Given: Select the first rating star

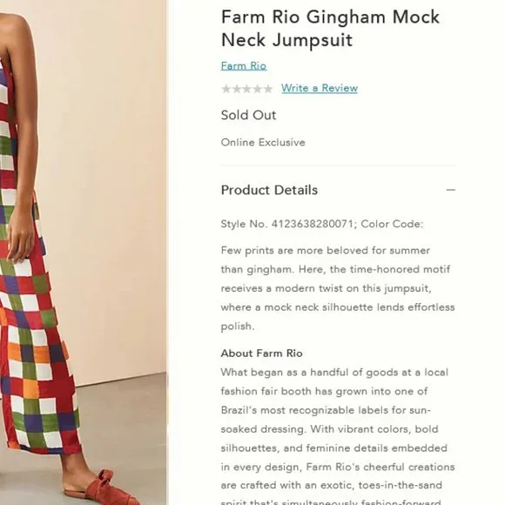Looking at the screenshot, I should [226, 89].
